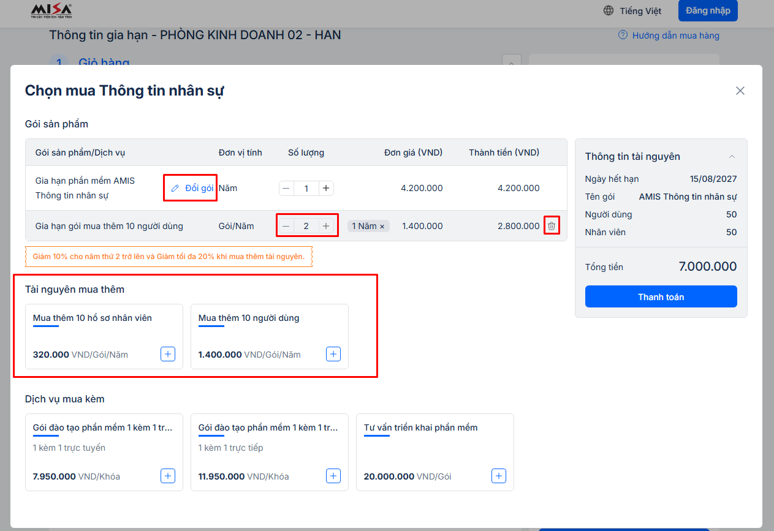Click the Tài nguyên mua thêm heading
The height and width of the screenshot is (531, 774).
(75, 289)
